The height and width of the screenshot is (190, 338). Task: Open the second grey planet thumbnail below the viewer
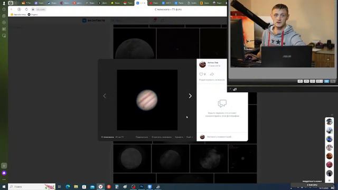(170, 158)
